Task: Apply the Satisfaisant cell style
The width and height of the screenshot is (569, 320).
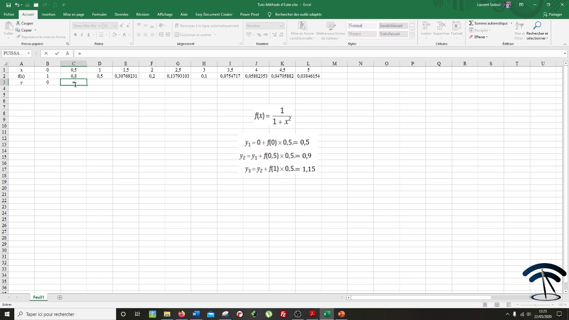Action: (393, 34)
